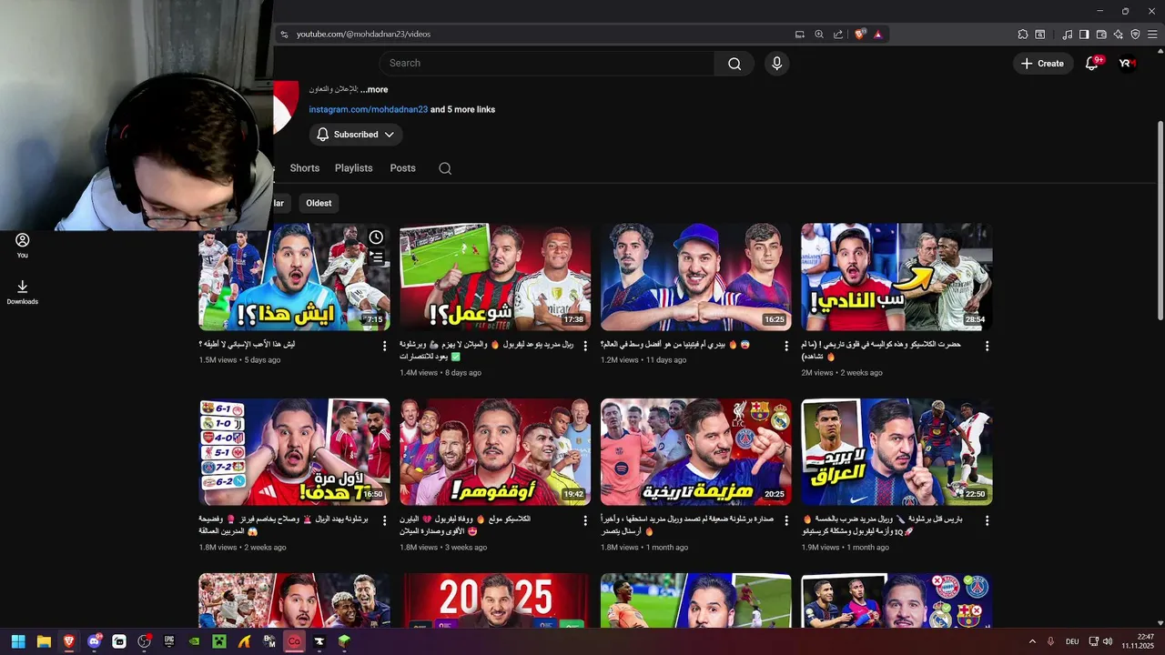Screen dimensions: 1165x655
Task: Open the YouTube notifications bell
Action: (x=1091, y=64)
